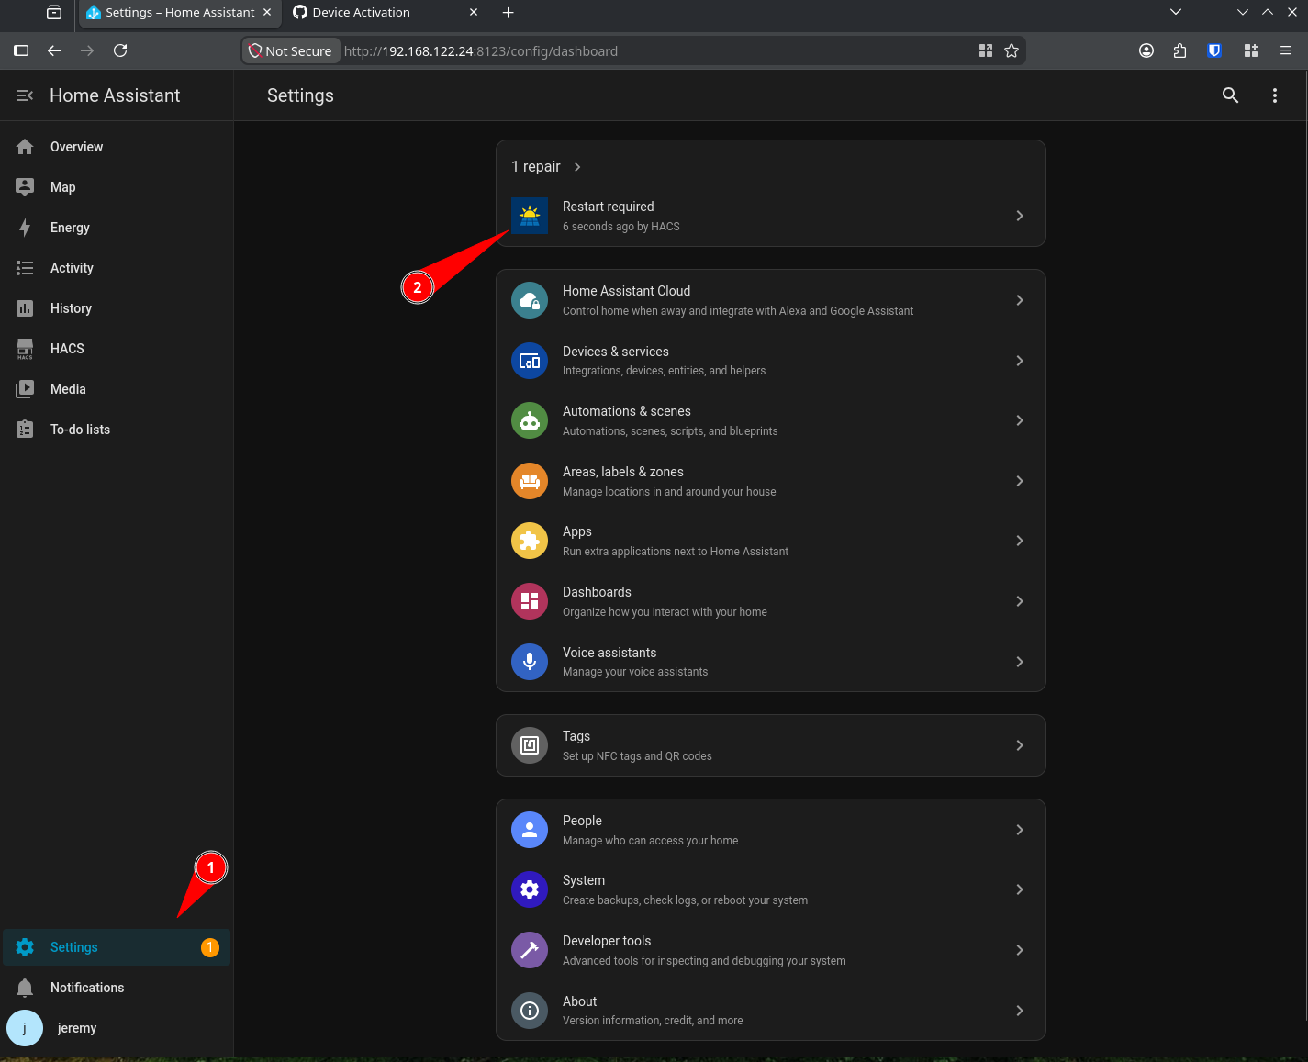
Task: Click the Settings gear icon in sidebar
Action: [25, 947]
